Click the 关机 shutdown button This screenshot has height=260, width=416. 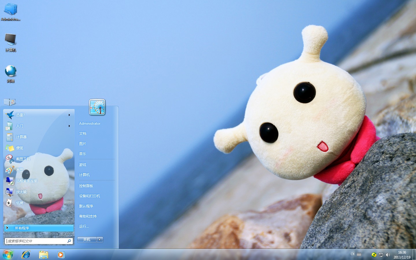pyautogui.click(x=87, y=240)
